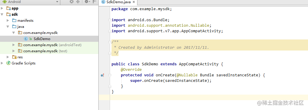This screenshot has width=308, height=110.
Task: Click the collapse all icon in project toolbar
Action: (x=78, y=2)
